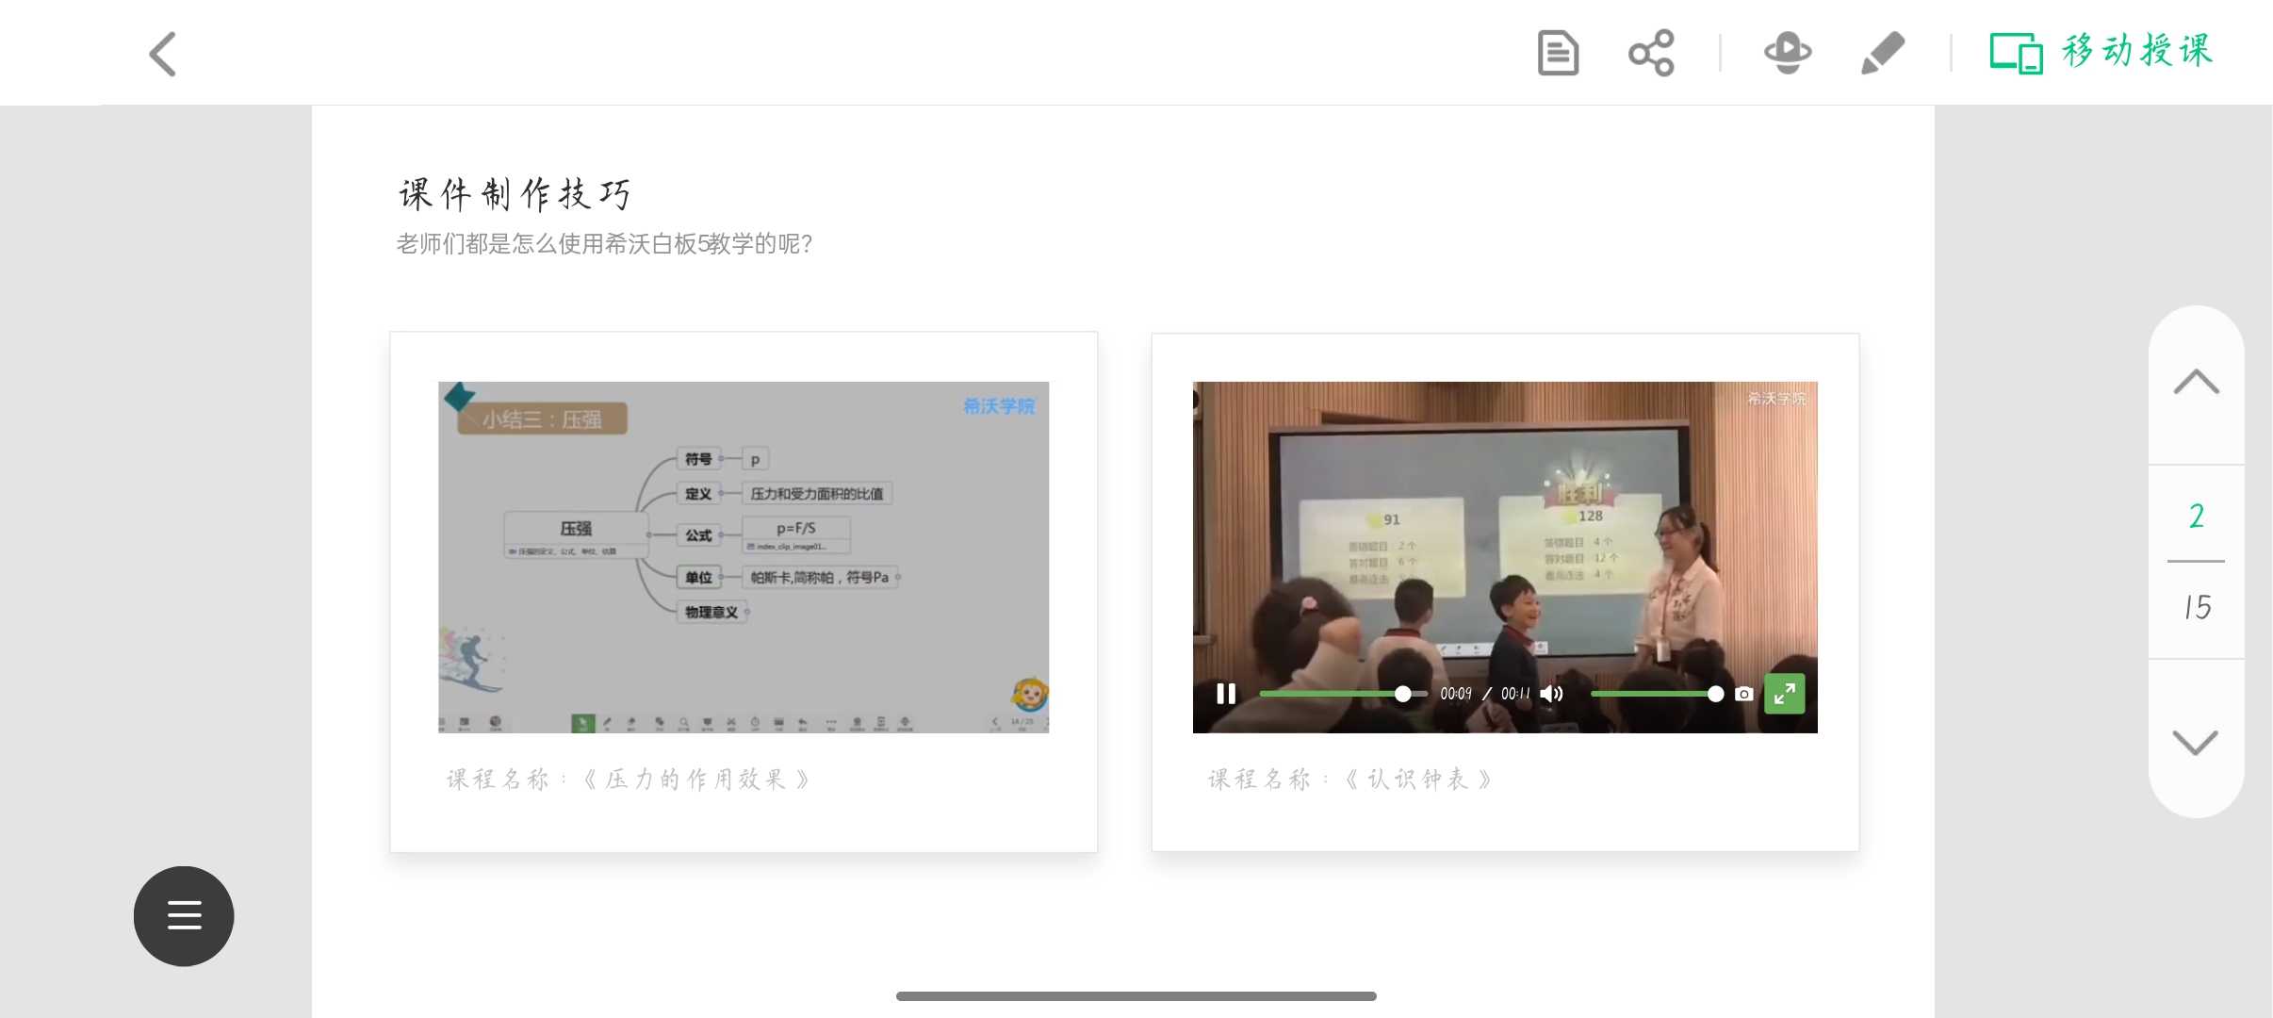2273x1018 pixels.
Task: Click the total page count 15
Action: point(2197,607)
